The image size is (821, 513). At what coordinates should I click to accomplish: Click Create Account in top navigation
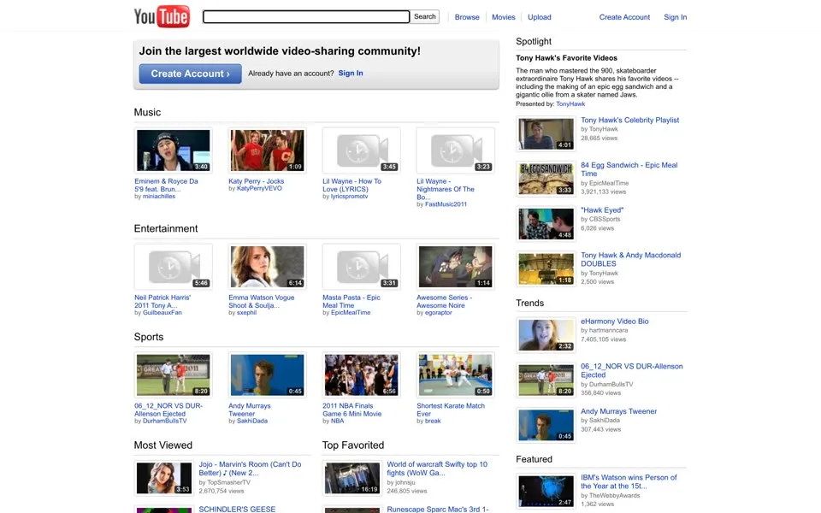[x=624, y=17]
